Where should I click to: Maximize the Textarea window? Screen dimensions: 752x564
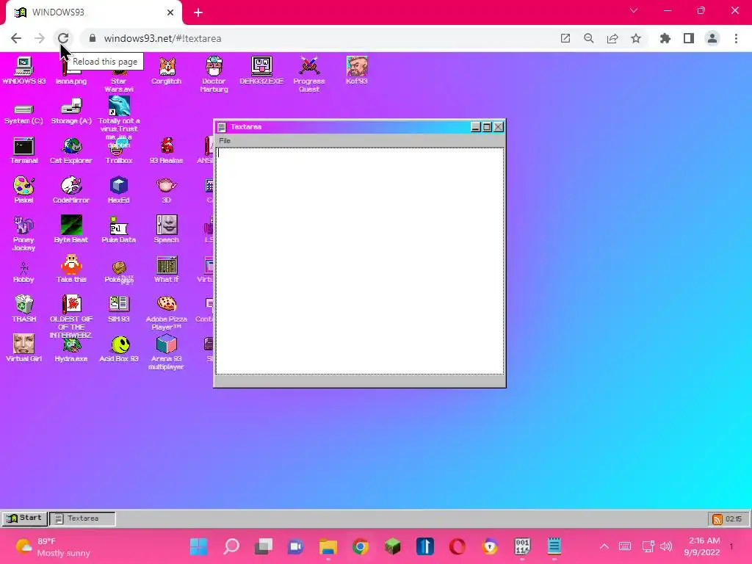pyautogui.click(x=487, y=126)
